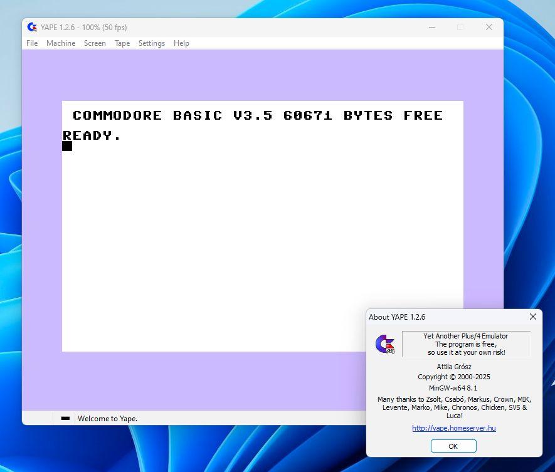
Task: Click the 'YAPE 1.2.6 - 100% (50 fps)' title
Action: click(x=83, y=27)
